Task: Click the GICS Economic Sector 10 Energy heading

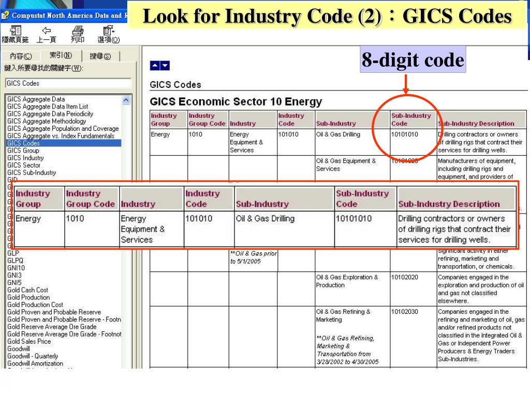Action: coord(236,102)
